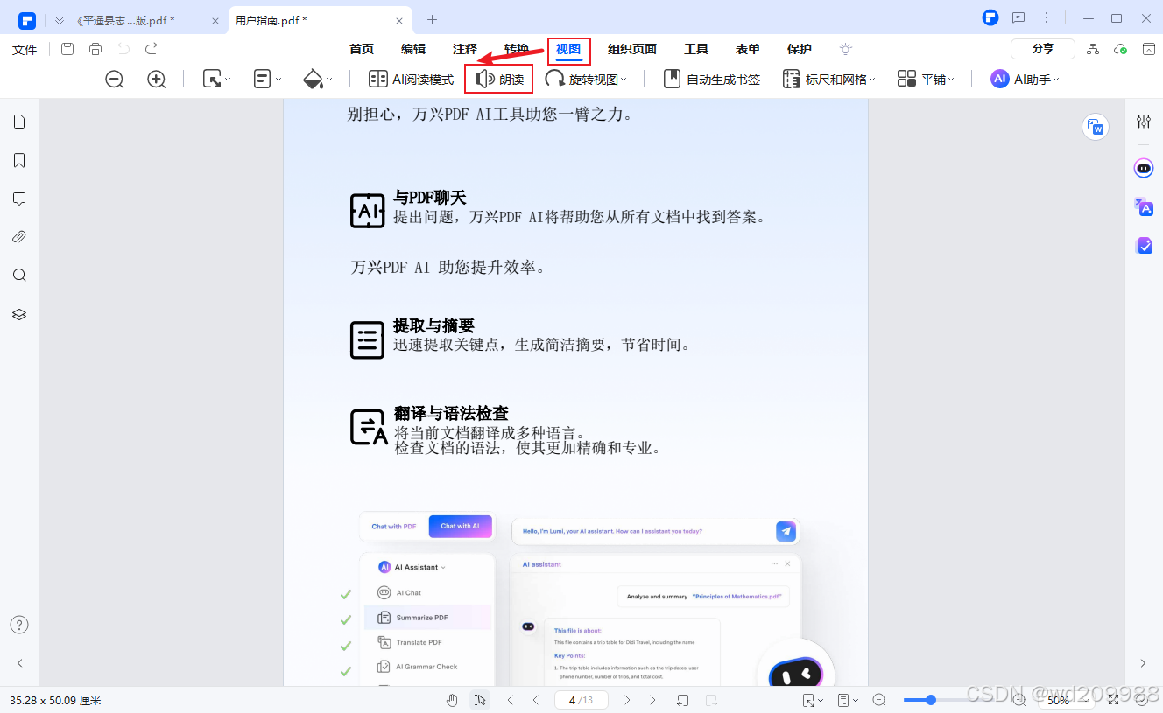This screenshot has height=713, width=1163.
Task: Click the zoom in magnifier in toolbar
Action: [x=157, y=80]
